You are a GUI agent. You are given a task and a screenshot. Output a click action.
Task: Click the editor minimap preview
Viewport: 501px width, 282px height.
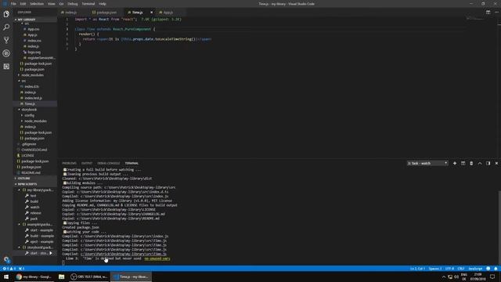475,19
